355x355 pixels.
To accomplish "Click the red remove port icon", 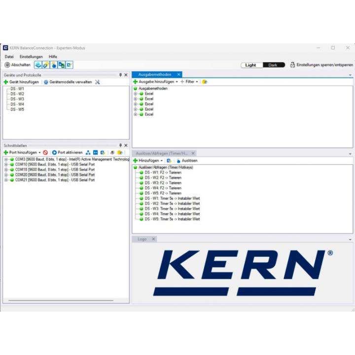I will [x=45, y=152].
